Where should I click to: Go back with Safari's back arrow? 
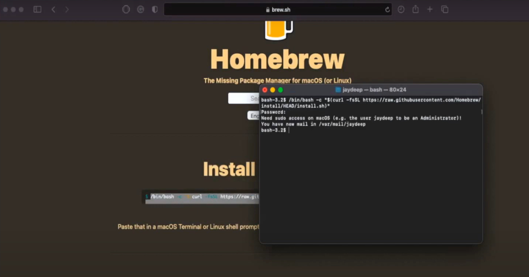[x=53, y=10]
